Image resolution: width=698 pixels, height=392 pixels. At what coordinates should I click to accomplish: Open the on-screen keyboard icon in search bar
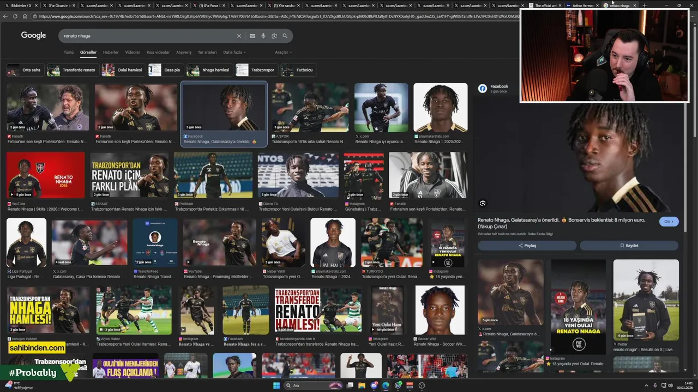pos(252,36)
